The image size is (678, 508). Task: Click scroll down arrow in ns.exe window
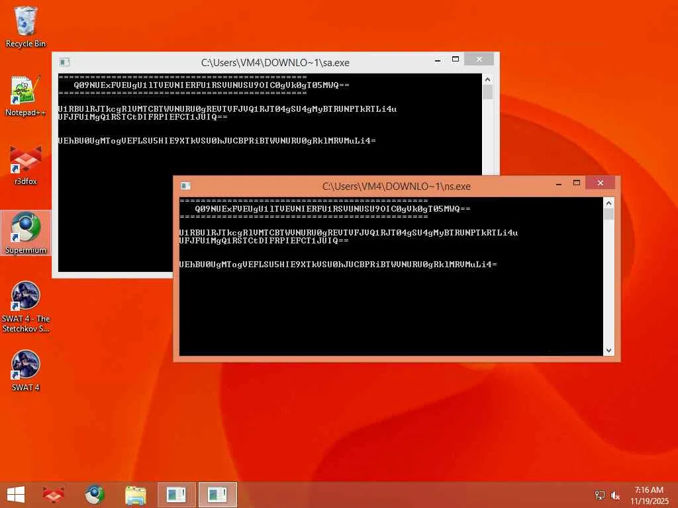click(x=609, y=351)
